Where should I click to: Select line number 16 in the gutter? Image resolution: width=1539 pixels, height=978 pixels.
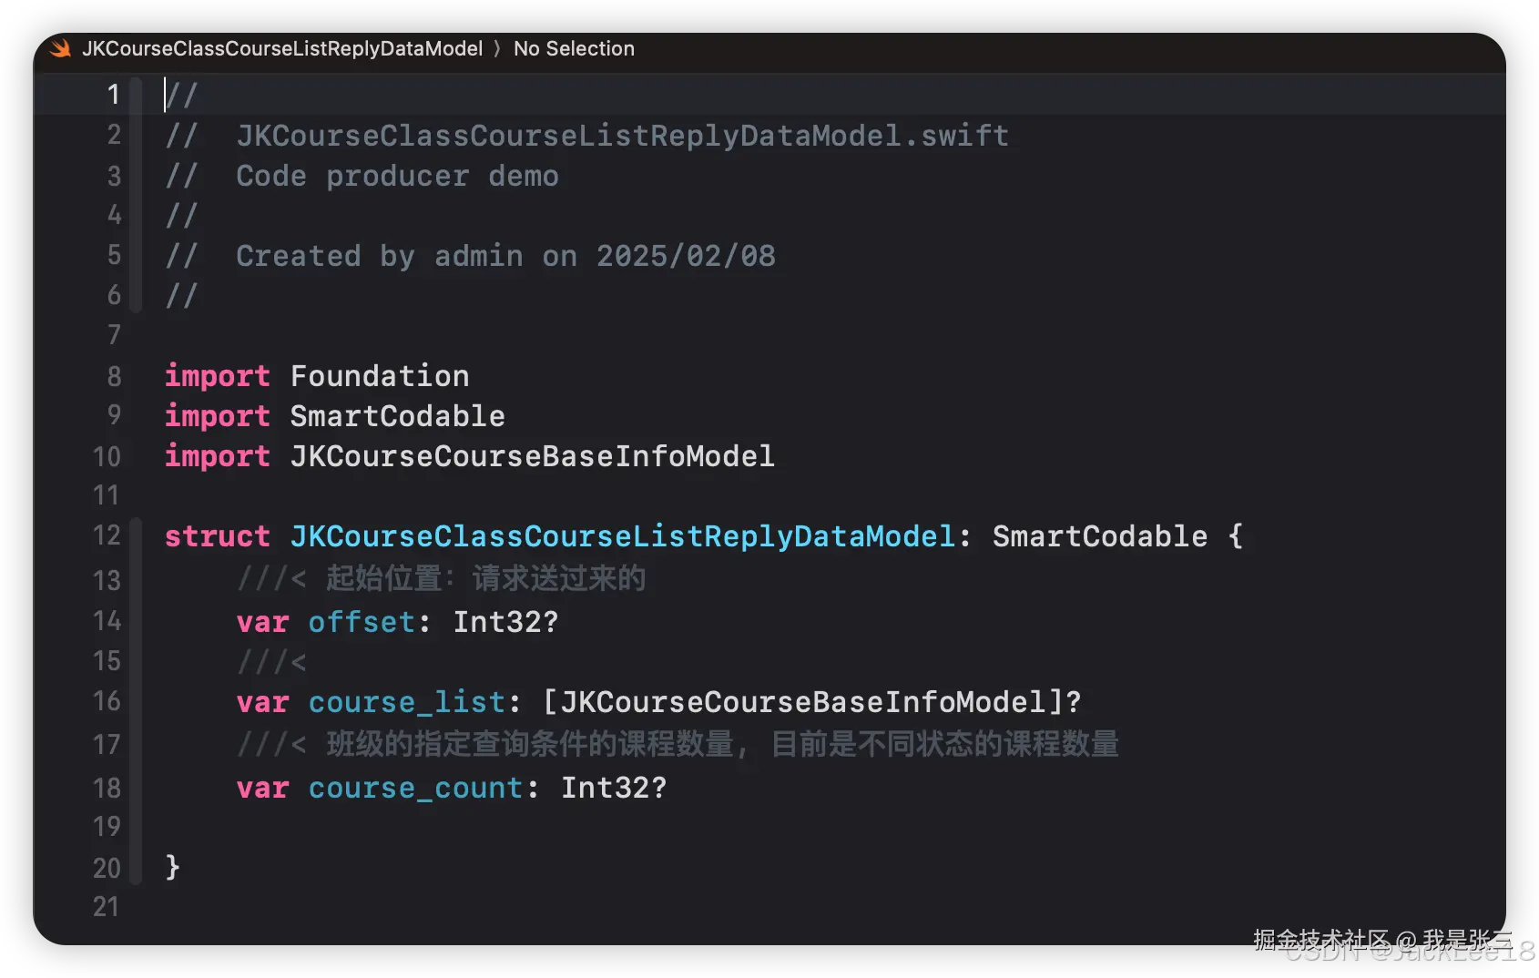107,701
